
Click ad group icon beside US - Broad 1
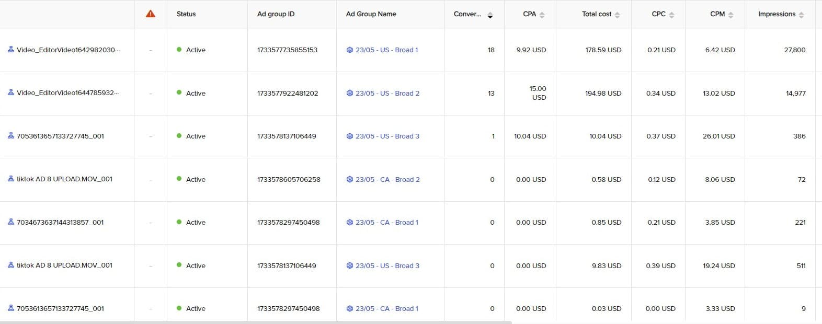[x=350, y=50]
